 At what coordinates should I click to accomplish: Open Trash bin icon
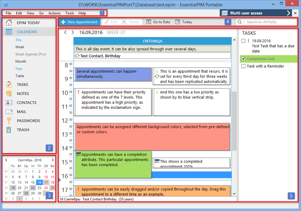[9, 130]
